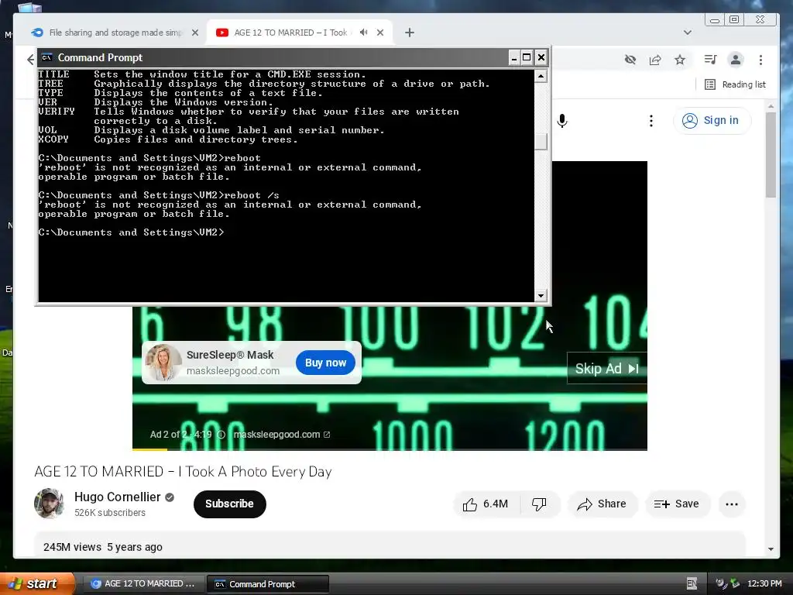Click the 12:30 PM clock
This screenshot has height=595, width=793.
[x=764, y=584]
